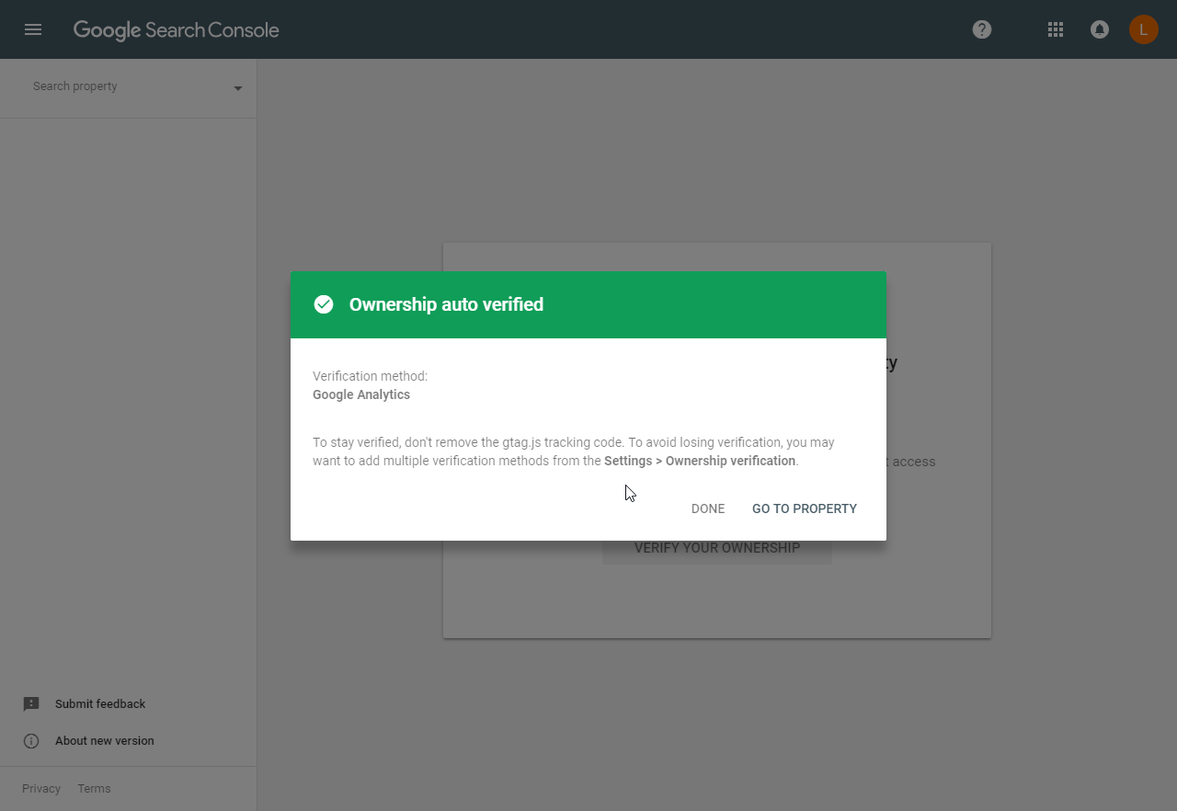The width and height of the screenshot is (1177, 811).
Task: Open the Terms link
Action: [94, 789]
